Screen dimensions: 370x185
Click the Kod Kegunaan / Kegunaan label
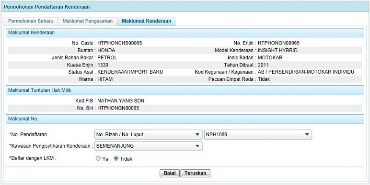tap(224, 72)
